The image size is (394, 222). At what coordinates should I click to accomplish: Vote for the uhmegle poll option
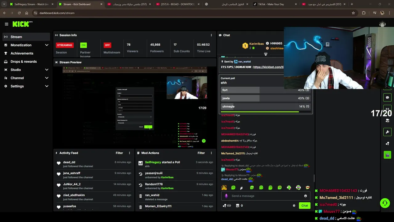tap(266, 106)
